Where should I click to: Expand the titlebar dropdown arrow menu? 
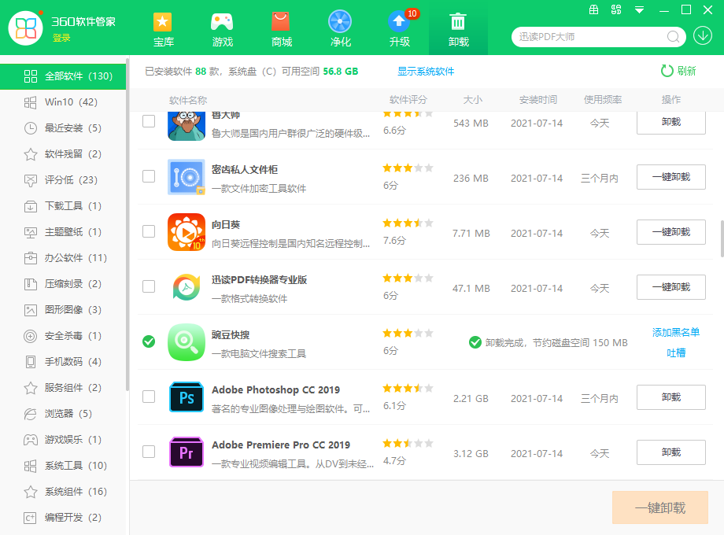pyautogui.click(x=638, y=10)
